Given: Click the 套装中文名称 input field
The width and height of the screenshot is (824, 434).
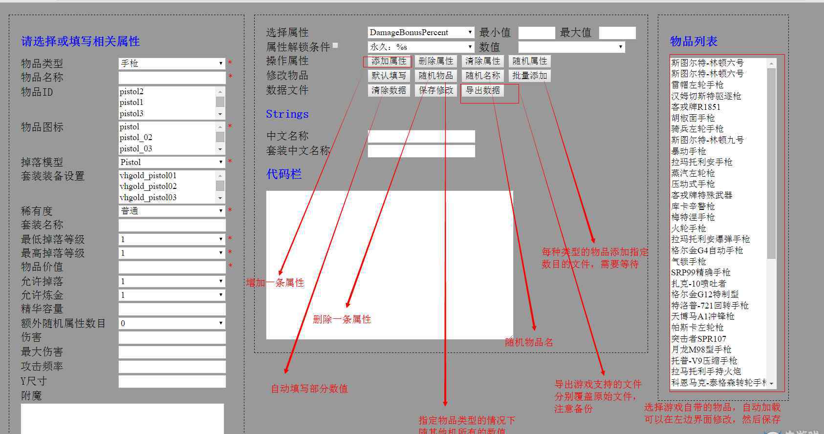Looking at the screenshot, I should 421,151.
